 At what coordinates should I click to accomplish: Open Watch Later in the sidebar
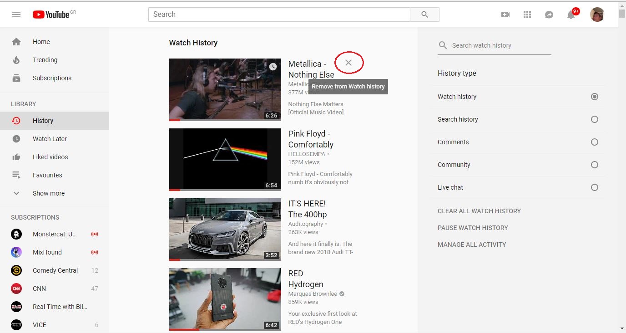click(x=55, y=139)
